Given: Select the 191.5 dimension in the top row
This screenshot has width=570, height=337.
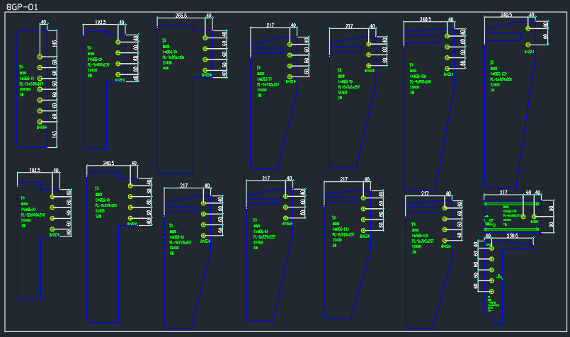Looking at the screenshot, I should (101, 23).
